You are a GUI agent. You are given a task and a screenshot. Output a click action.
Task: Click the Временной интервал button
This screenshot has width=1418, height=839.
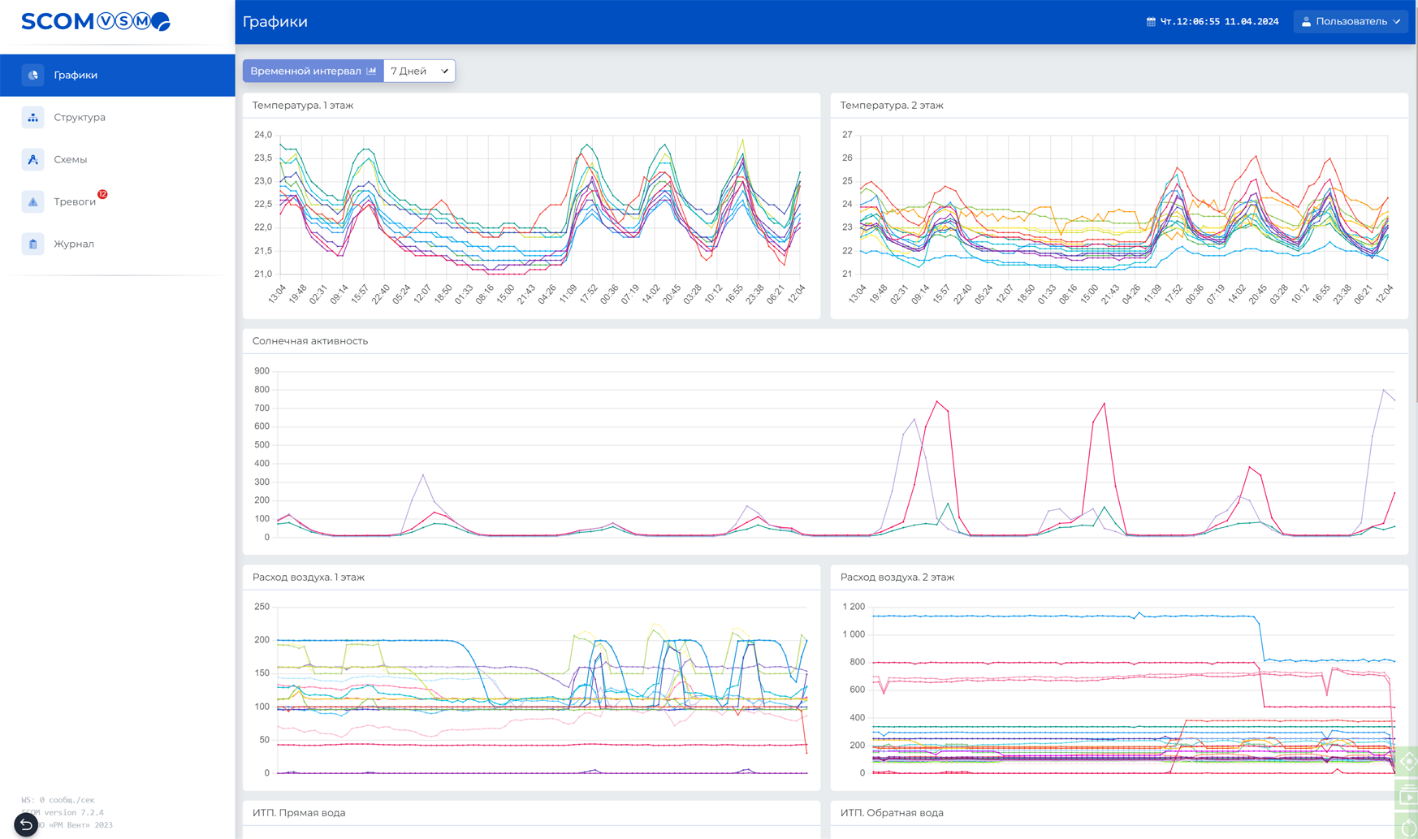[x=313, y=71]
